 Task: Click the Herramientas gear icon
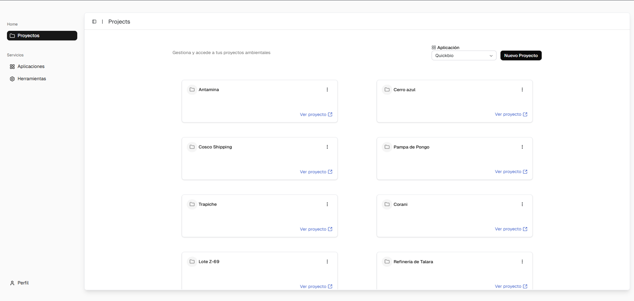(x=12, y=79)
